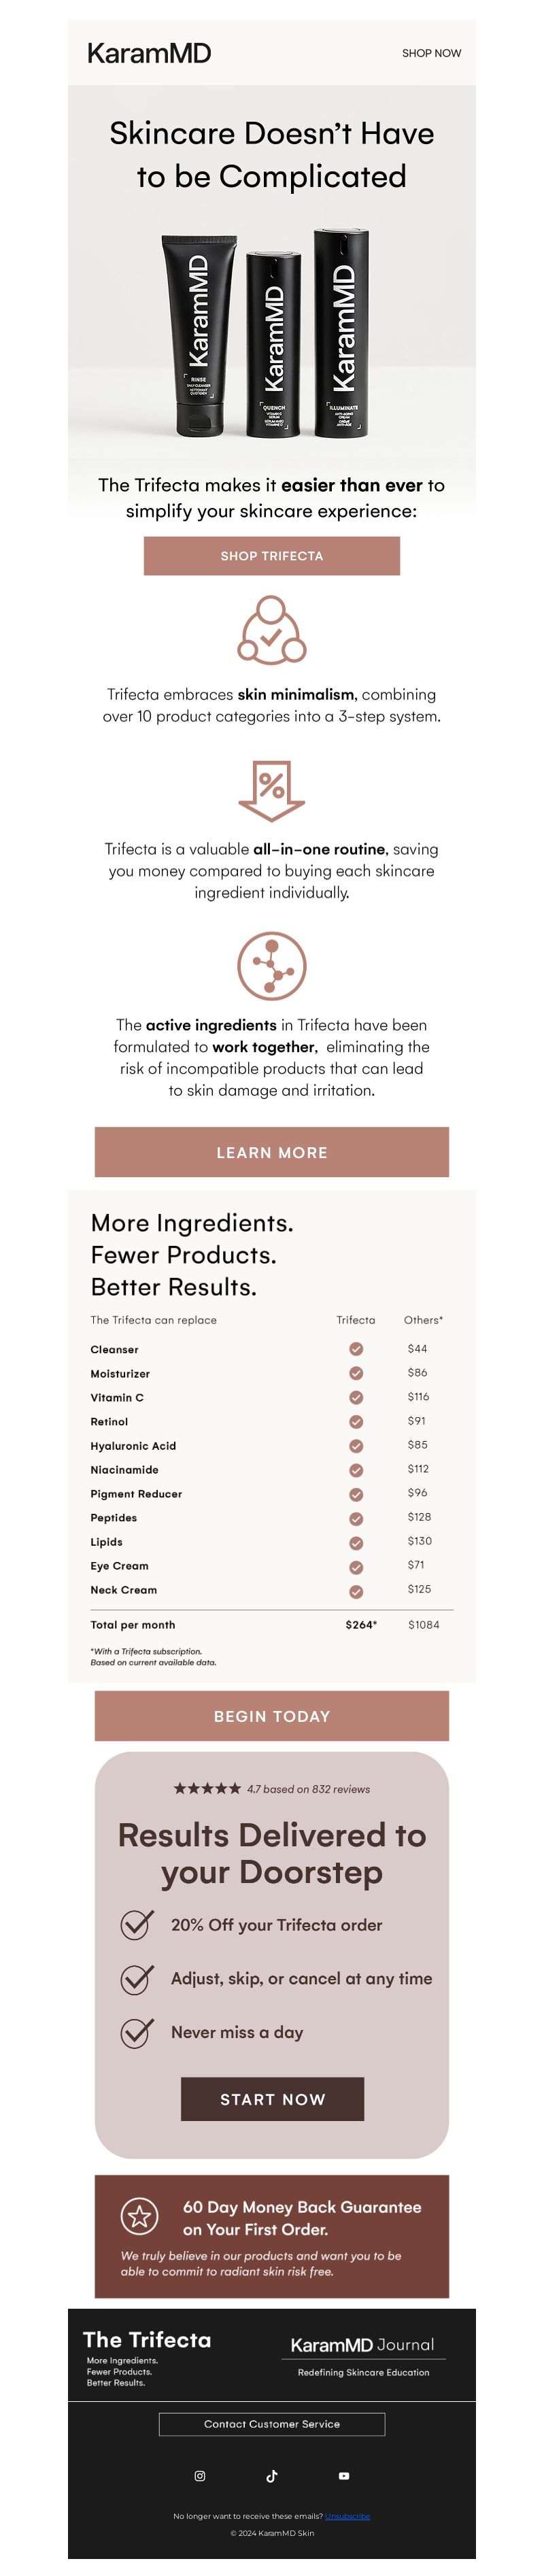Open the TikTok icon in the footer
The image size is (544, 2576).
(x=272, y=2475)
